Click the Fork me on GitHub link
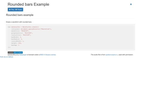 (7, 57)
